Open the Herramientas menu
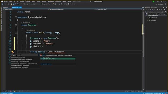This screenshot has height=94, width=168. coord(51,1)
